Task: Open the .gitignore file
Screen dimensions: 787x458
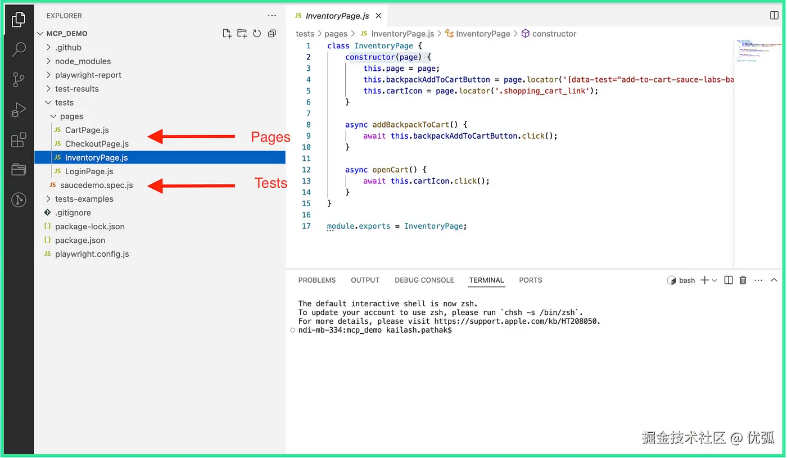Action: click(x=160, y=212)
